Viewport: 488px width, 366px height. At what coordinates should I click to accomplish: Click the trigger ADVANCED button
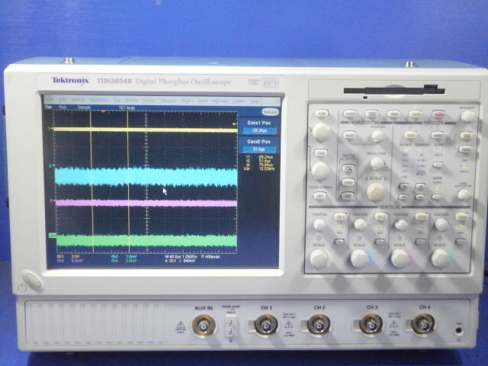coord(438,136)
